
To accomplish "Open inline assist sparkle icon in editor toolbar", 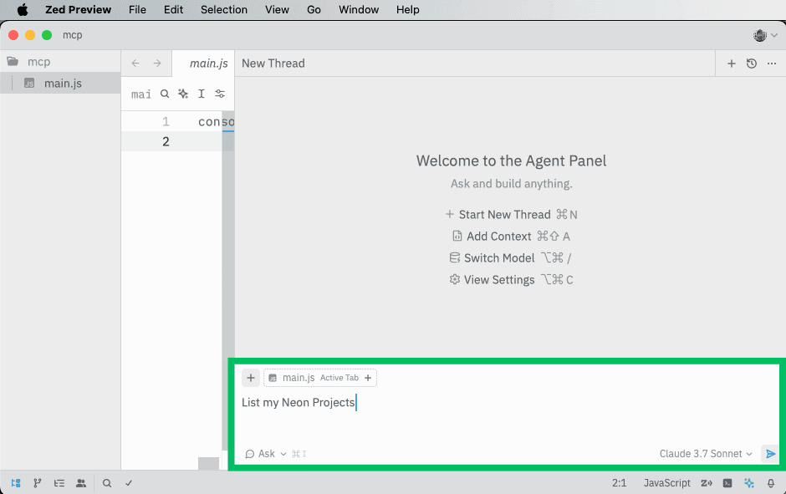I will coord(183,94).
